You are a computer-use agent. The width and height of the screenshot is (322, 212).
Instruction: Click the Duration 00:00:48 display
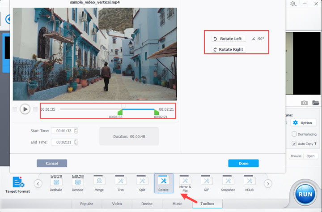point(129,136)
